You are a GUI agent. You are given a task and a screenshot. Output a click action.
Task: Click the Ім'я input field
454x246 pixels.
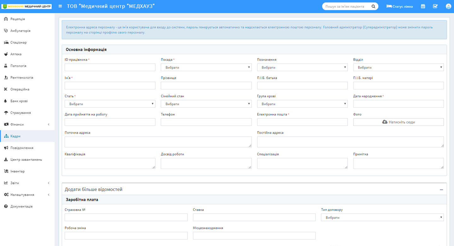click(x=110, y=86)
